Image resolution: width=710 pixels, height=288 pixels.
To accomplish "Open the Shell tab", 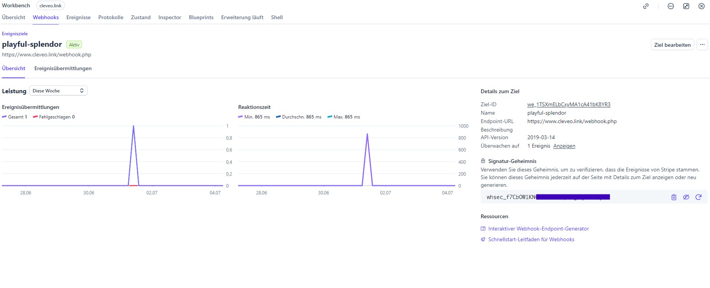I will (277, 17).
